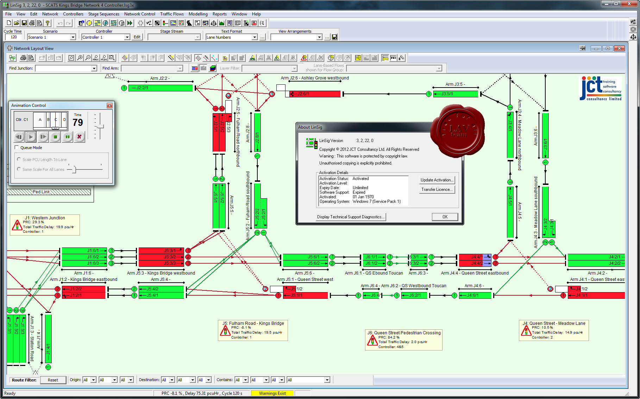
Task: Click the Transfer Licence button
Action: point(437,189)
